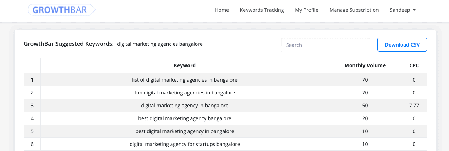Open Manage Subscription page
Screen dimensions: 449x151
354,10
